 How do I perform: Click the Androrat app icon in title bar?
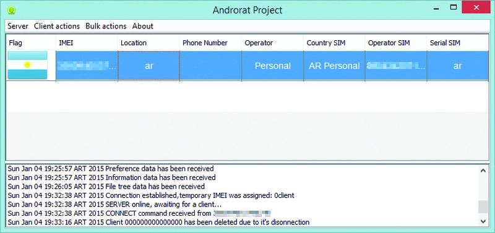(12, 10)
